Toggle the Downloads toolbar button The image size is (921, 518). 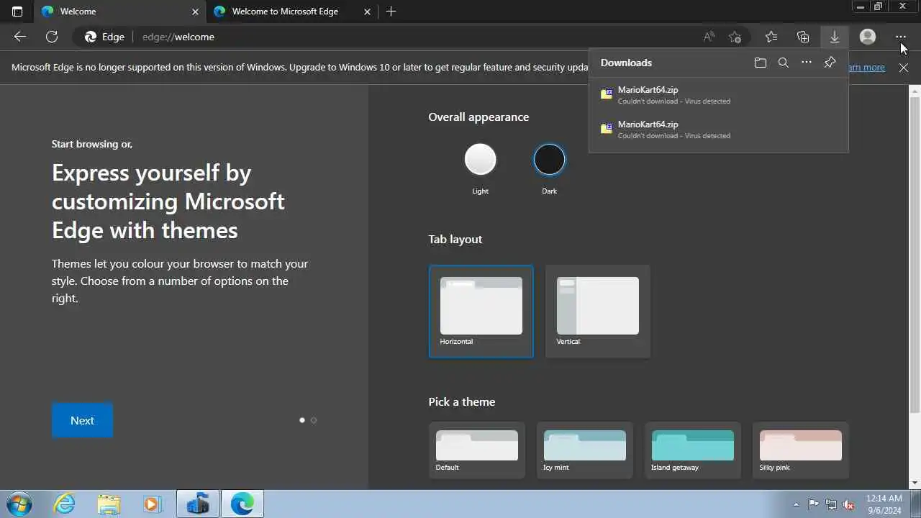[835, 37]
